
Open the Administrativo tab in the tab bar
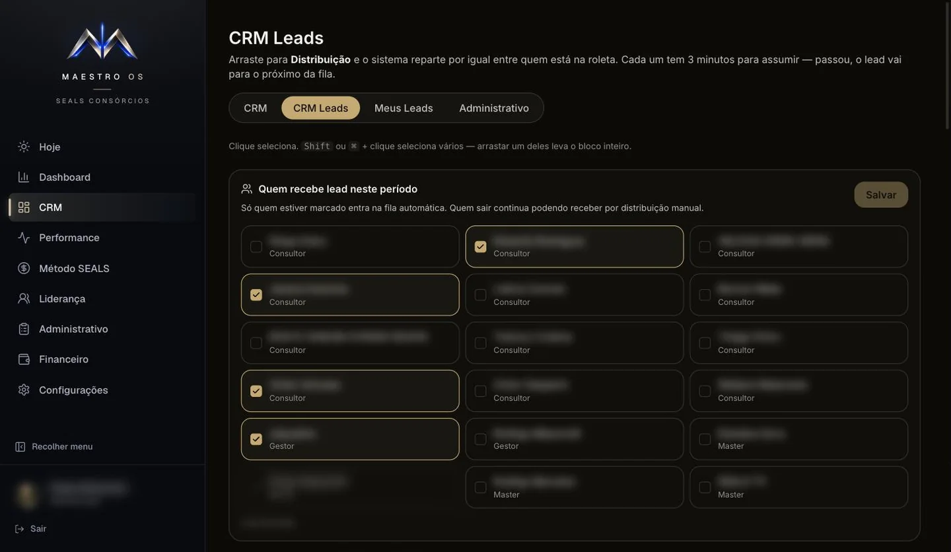pos(494,108)
